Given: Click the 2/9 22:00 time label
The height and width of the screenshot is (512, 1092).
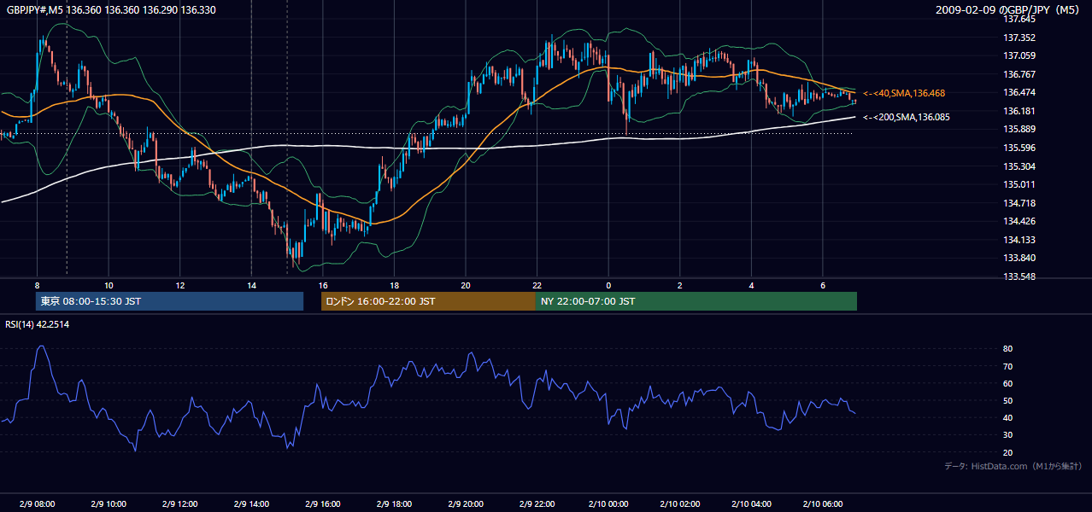Looking at the screenshot, I should tap(537, 503).
